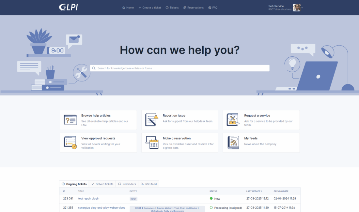
Task: Sort by the Opening Date column header
Action: 281,191
